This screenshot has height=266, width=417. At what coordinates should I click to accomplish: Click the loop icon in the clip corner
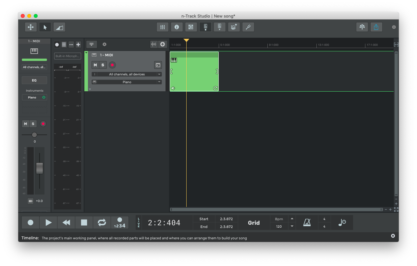(x=215, y=88)
